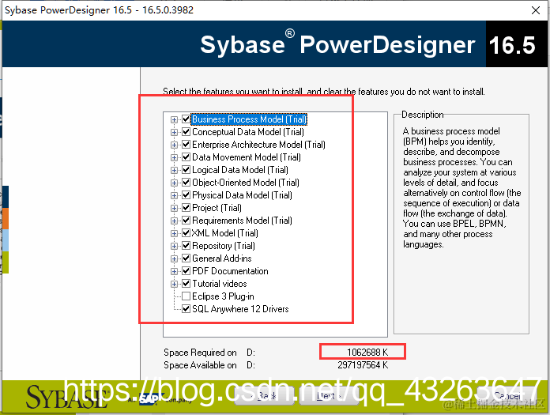Expand XML Model node
Screen dimensions: 550x415
pyautogui.click(x=174, y=233)
